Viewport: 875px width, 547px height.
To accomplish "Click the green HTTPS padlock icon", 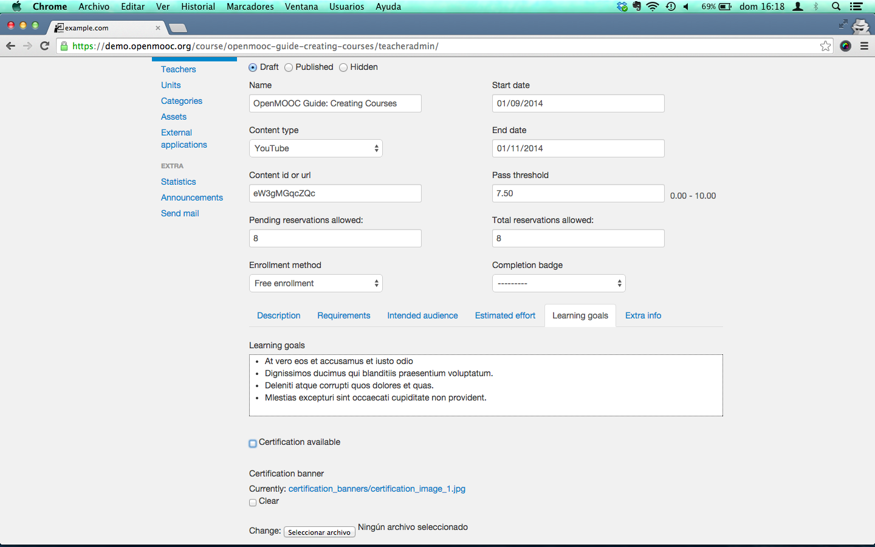I will point(64,46).
